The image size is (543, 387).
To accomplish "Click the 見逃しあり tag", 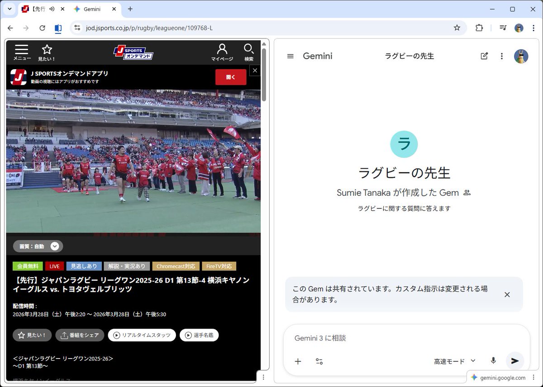I will (x=84, y=266).
